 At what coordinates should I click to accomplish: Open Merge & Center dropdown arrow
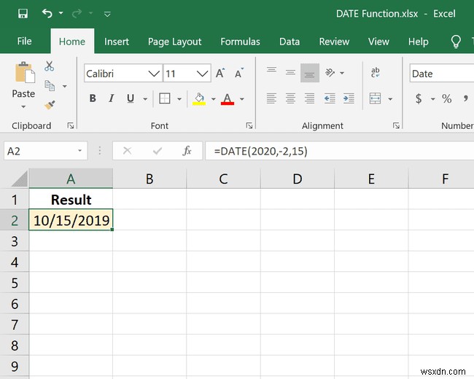[390, 99]
